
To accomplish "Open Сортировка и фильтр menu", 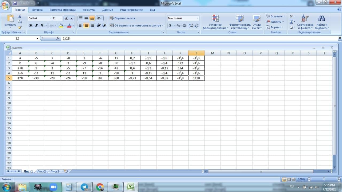I will 305,22.
